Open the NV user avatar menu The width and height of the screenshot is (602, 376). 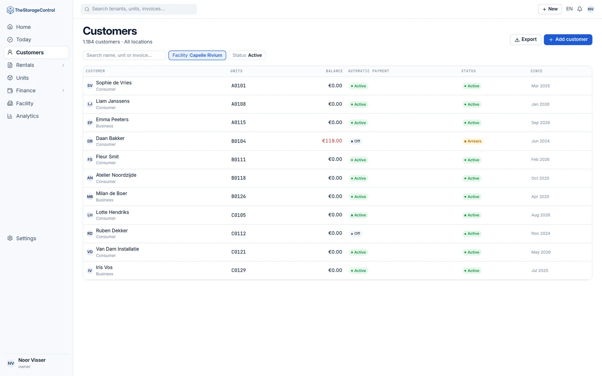(x=591, y=9)
